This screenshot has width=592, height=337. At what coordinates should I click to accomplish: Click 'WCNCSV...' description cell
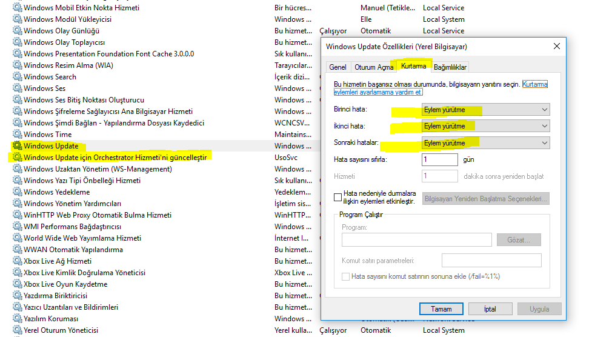(292, 123)
